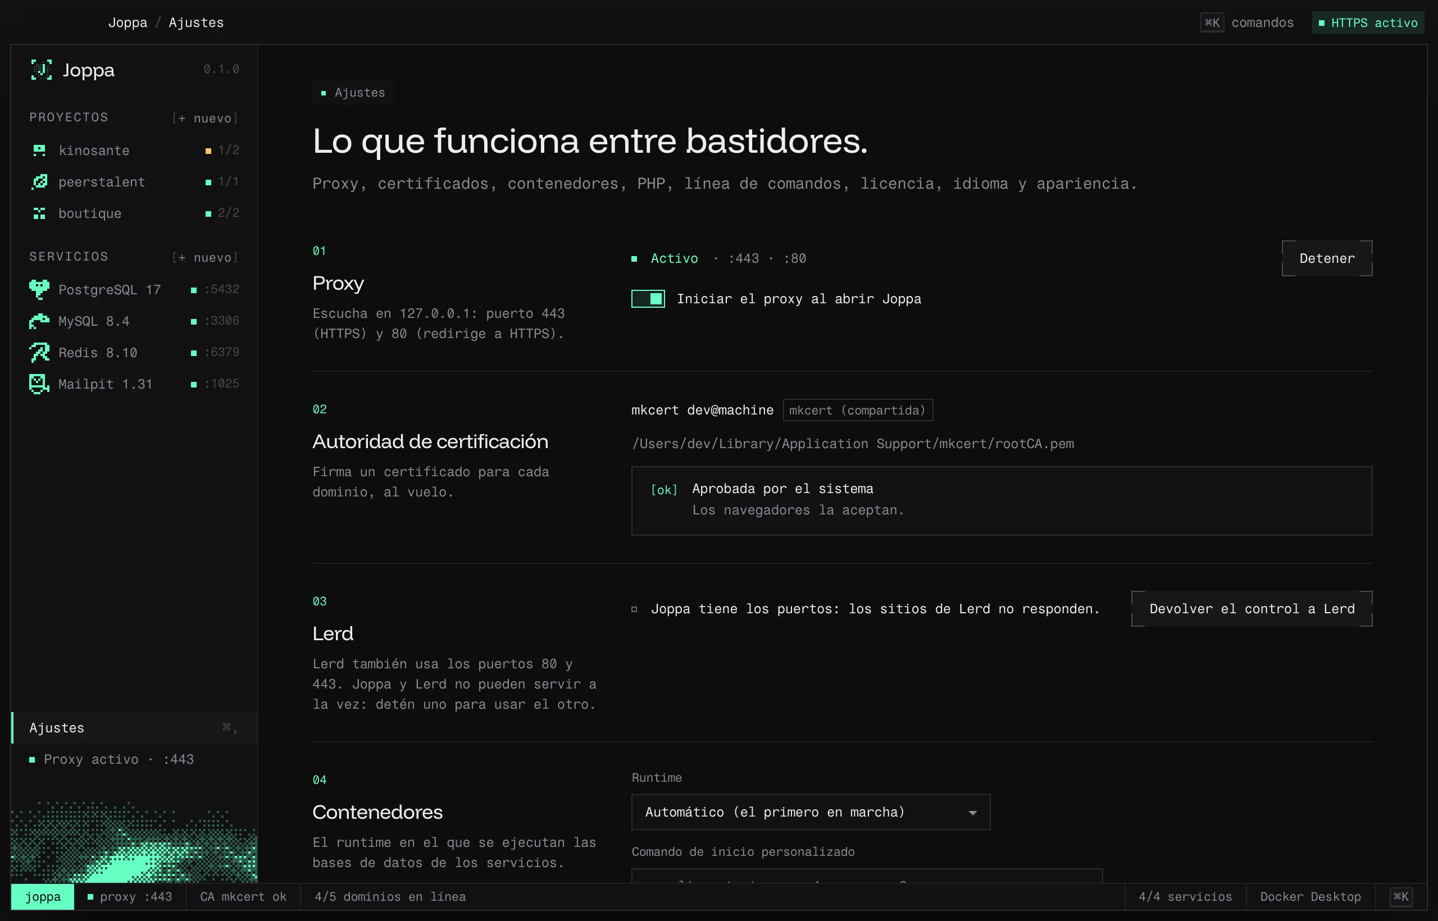Click 'Docker Desktop' in status bar
This screenshot has width=1438, height=921.
click(1310, 896)
